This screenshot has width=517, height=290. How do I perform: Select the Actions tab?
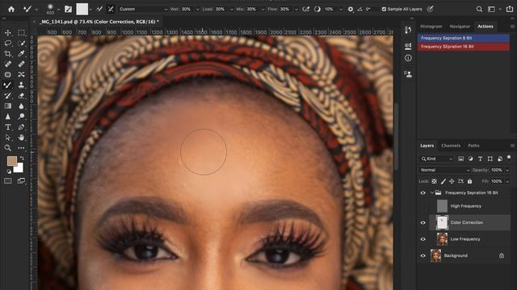point(485,27)
